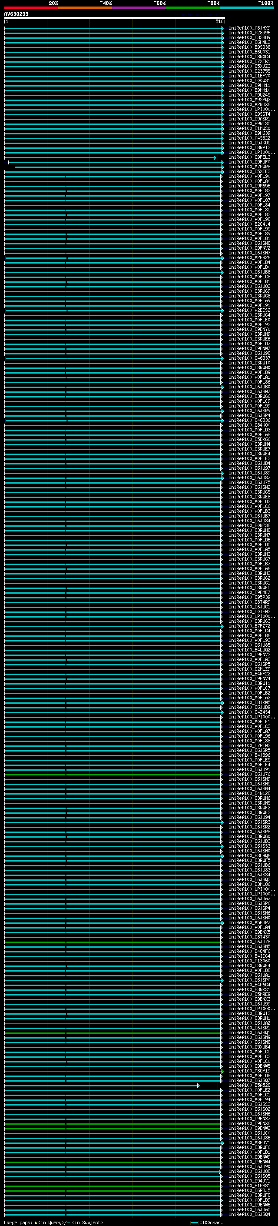Select the UniRef100_B4N128 hit
Viewport: 278px width, 1226px height.
point(249,794)
